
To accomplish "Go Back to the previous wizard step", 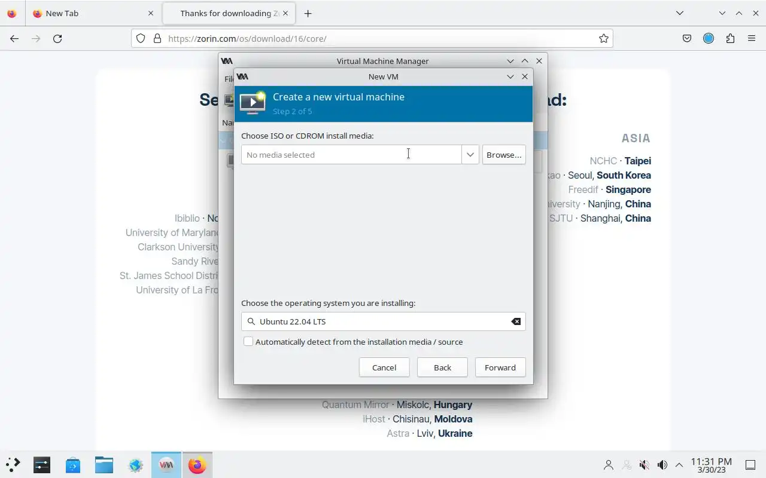I will click(x=442, y=367).
